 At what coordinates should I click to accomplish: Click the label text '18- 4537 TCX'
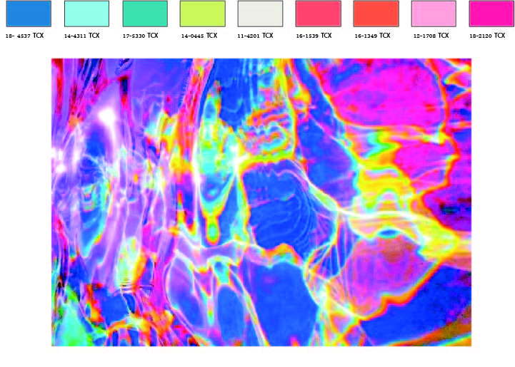24,36
